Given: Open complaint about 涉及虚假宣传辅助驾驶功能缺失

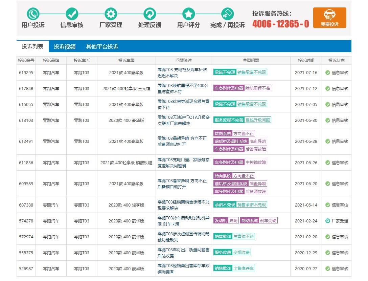Looking at the screenshot, I should 183,237.
